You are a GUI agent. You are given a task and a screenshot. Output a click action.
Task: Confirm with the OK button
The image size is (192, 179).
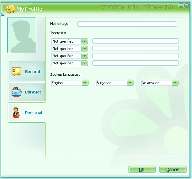(142, 170)
